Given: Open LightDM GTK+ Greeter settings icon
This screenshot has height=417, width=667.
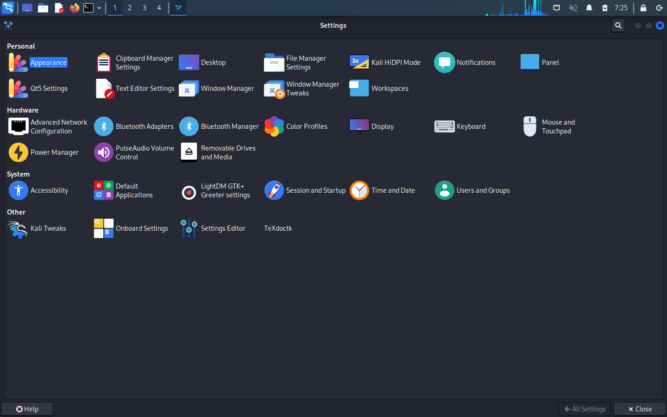Looking at the screenshot, I should [189, 190].
